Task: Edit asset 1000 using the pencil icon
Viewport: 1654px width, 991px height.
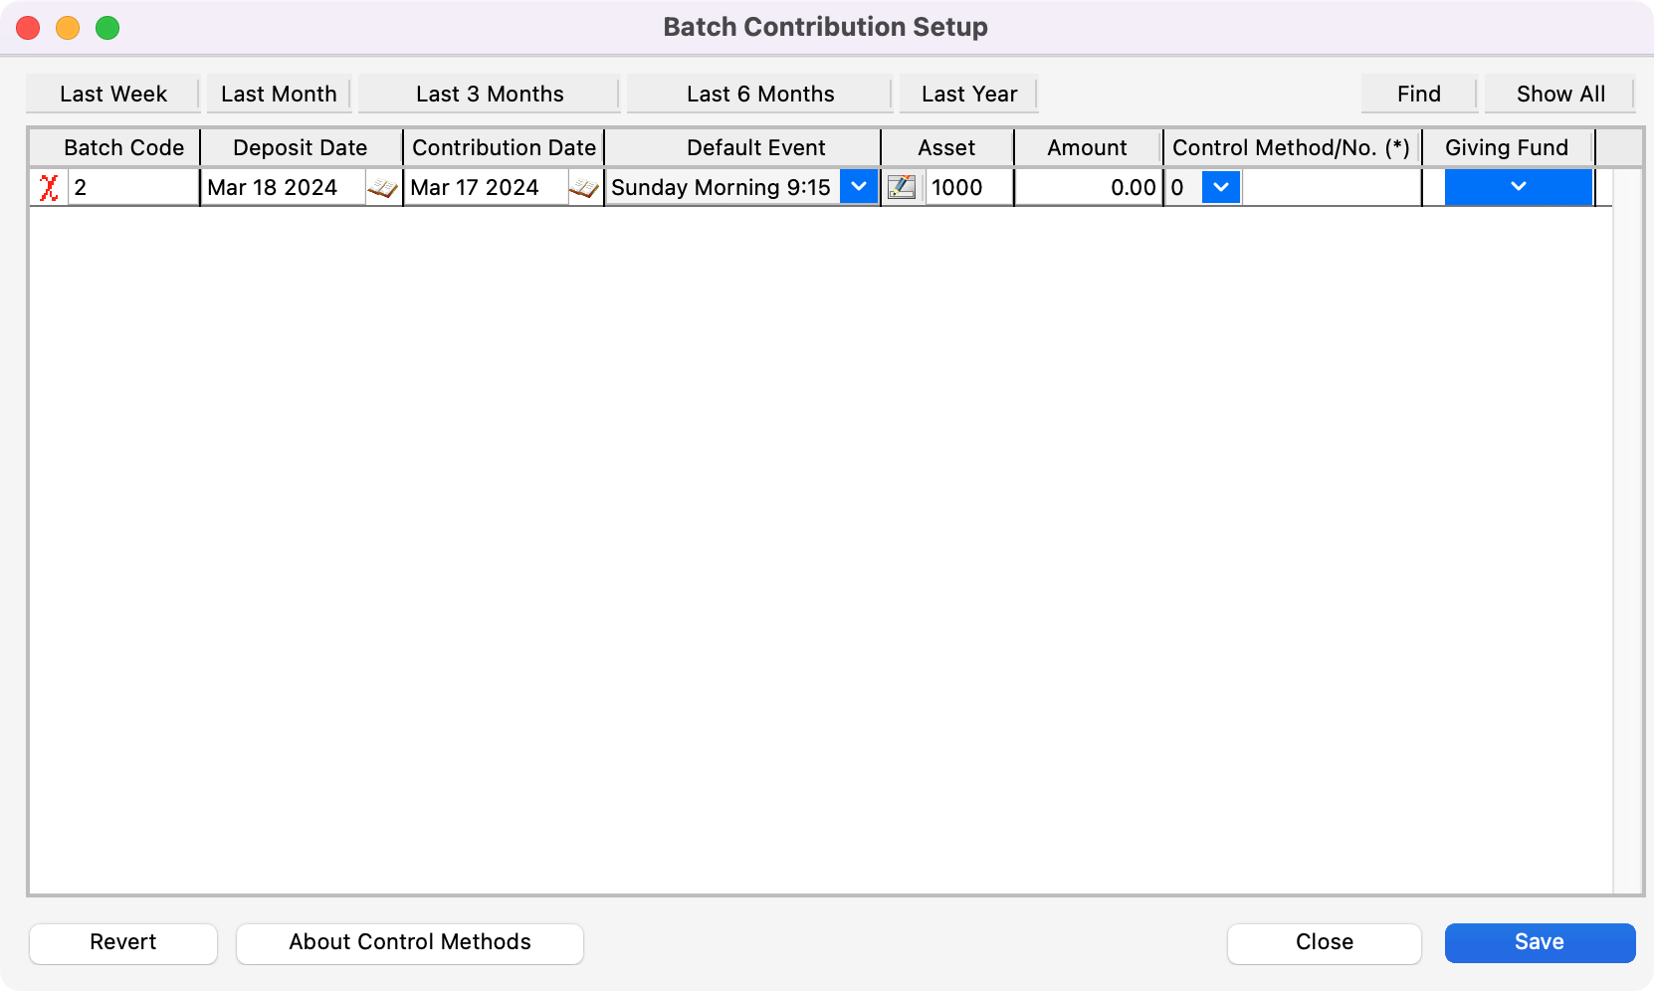Action: tap(902, 187)
